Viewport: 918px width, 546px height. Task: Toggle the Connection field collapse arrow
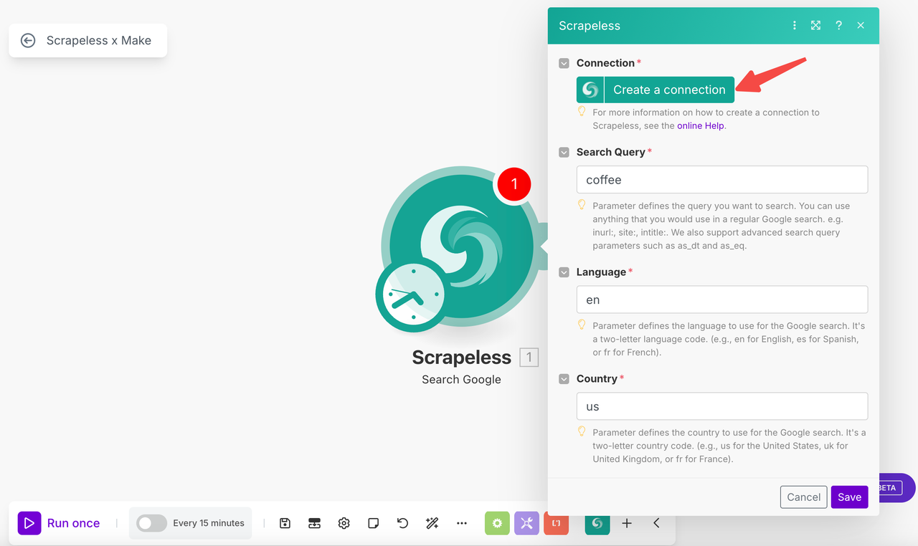564,63
